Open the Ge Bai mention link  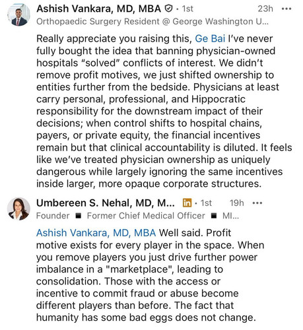[210, 39]
